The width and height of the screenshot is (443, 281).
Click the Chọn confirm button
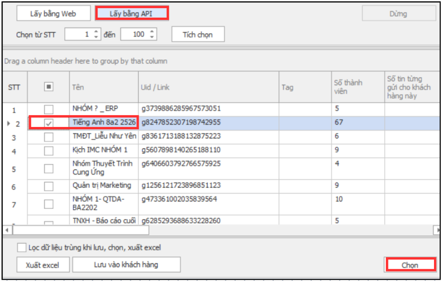tap(410, 265)
